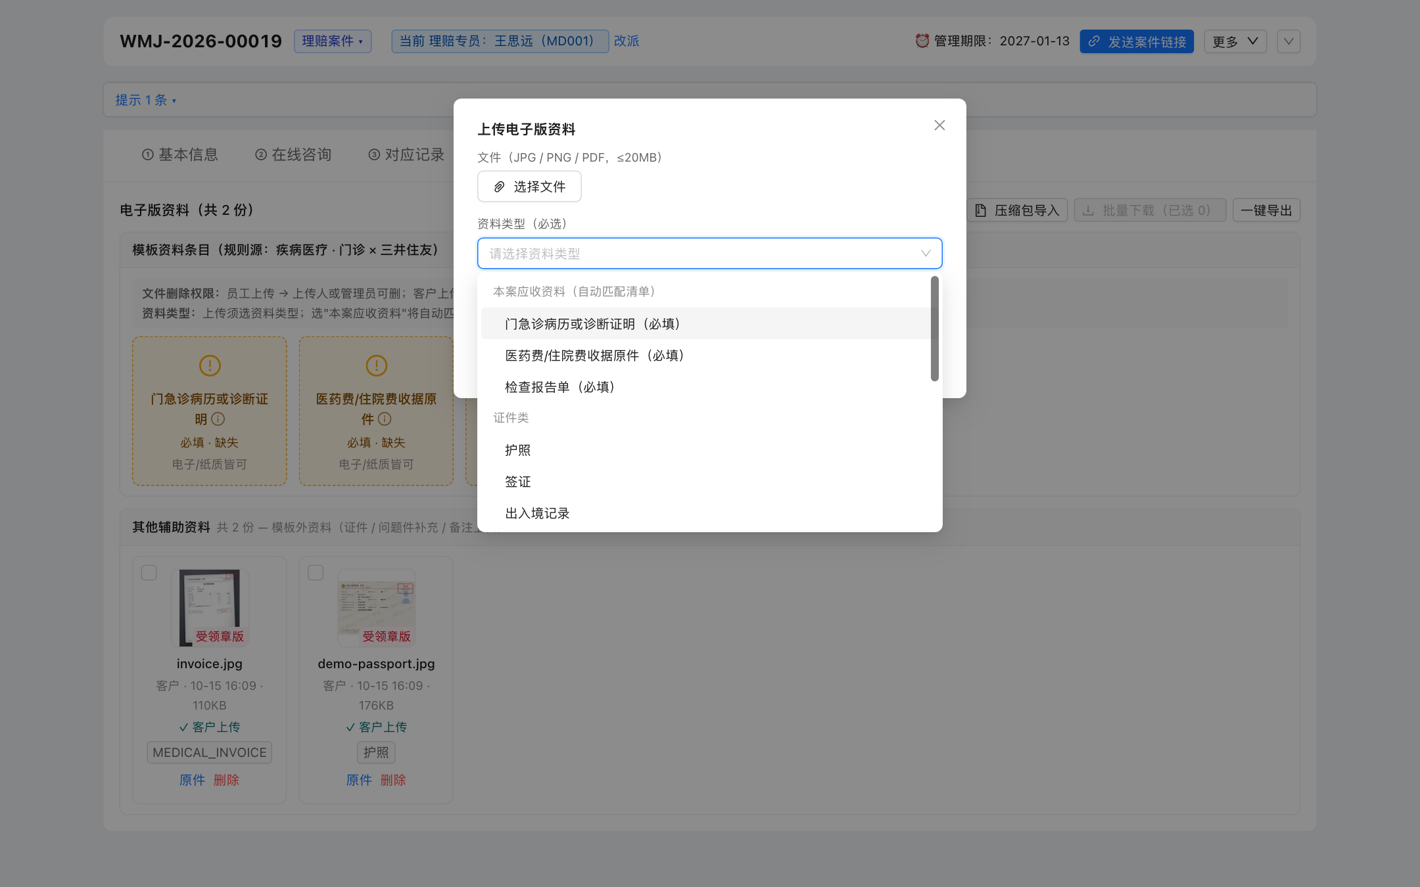
Task: Click the original link under invoice.jpg
Action: pos(193,780)
